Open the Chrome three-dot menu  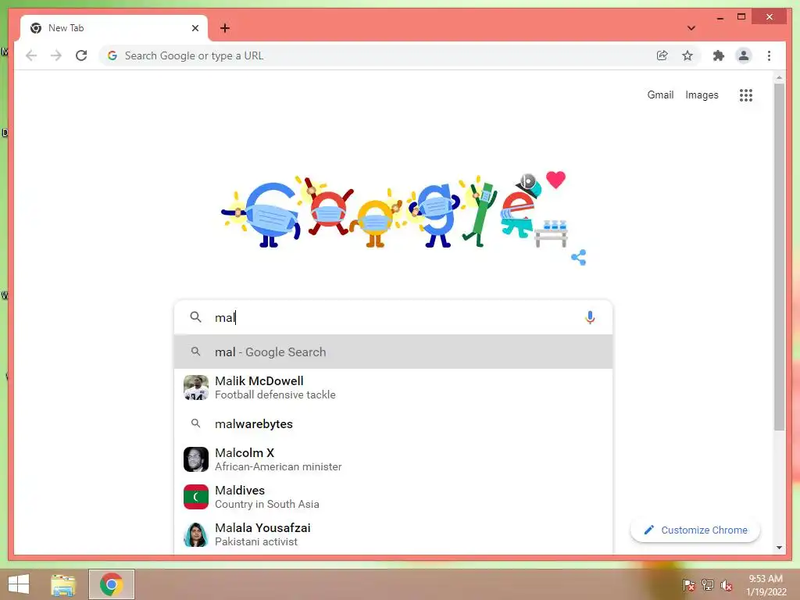coord(769,55)
